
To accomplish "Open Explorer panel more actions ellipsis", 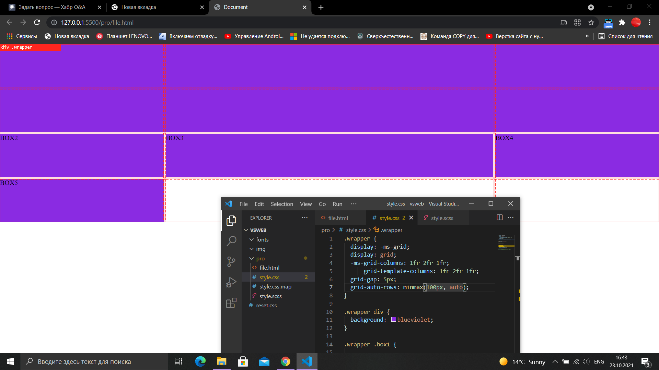I will pos(305,218).
